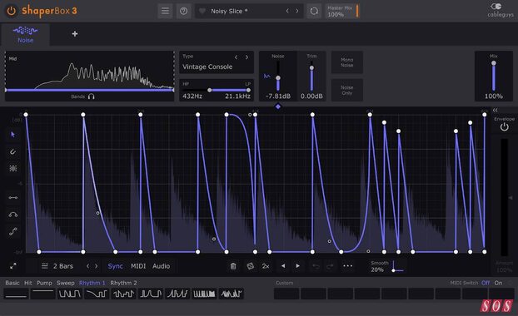Select the first flat-line wave preset thumbnail
The height and width of the screenshot is (316, 518).
pos(16,294)
